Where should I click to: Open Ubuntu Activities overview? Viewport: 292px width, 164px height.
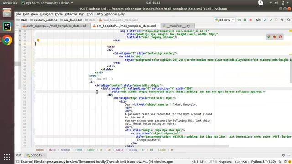click(x=10, y=3)
